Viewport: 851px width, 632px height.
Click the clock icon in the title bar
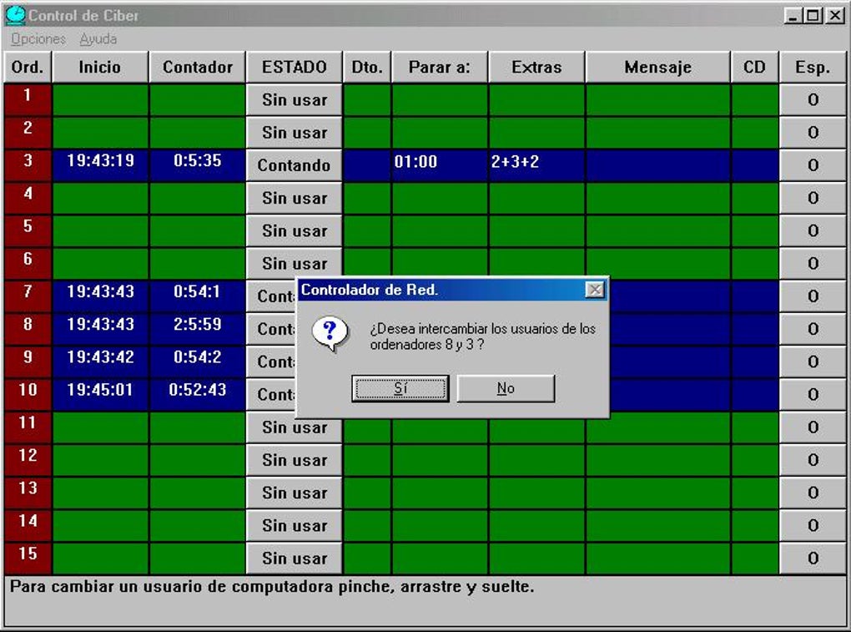(x=18, y=15)
